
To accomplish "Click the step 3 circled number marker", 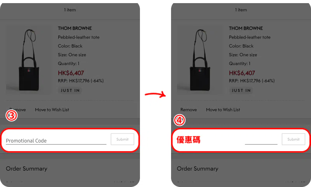I will tap(12, 115).
